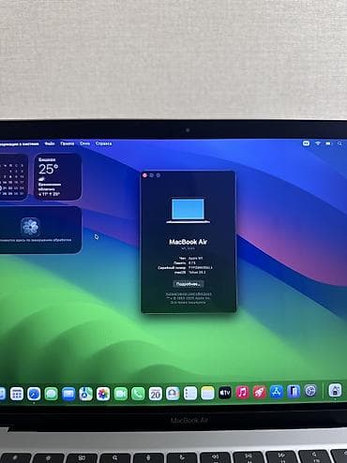Open Reminders from the Dock
Image resolution: width=347 pixels, height=463 pixels.
pyautogui.click(x=189, y=394)
